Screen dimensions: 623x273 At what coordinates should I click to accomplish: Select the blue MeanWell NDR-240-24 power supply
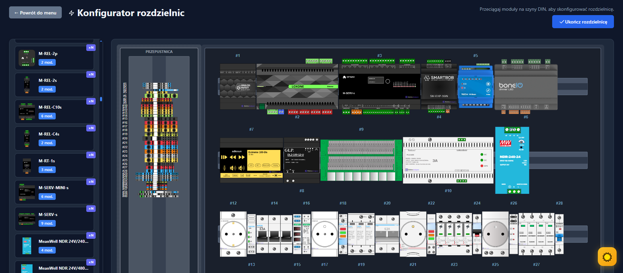[x=512, y=160]
